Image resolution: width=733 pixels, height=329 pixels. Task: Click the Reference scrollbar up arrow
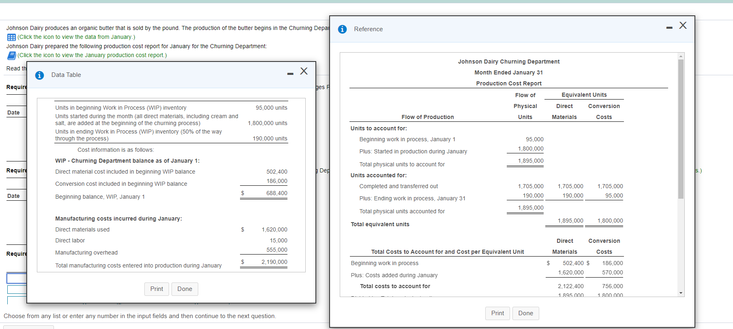pos(681,56)
